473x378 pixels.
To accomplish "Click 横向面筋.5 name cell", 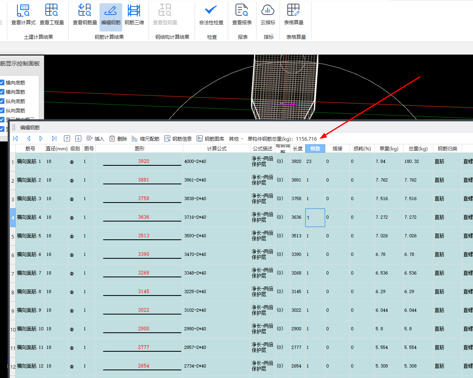I will [30, 236].
